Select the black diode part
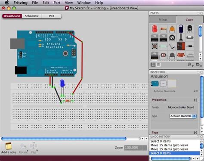204x161 pixels. coord(190,46)
